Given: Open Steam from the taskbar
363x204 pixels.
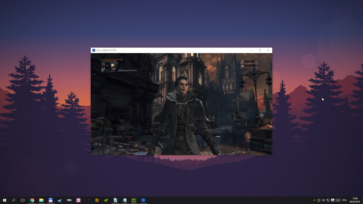Looking at the screenshot, I should coord(60,200).
